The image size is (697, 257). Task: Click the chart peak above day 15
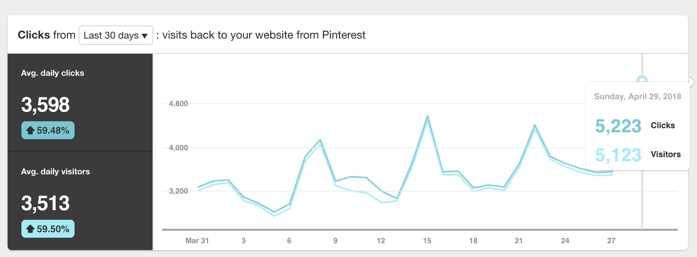tap(428, 116)
